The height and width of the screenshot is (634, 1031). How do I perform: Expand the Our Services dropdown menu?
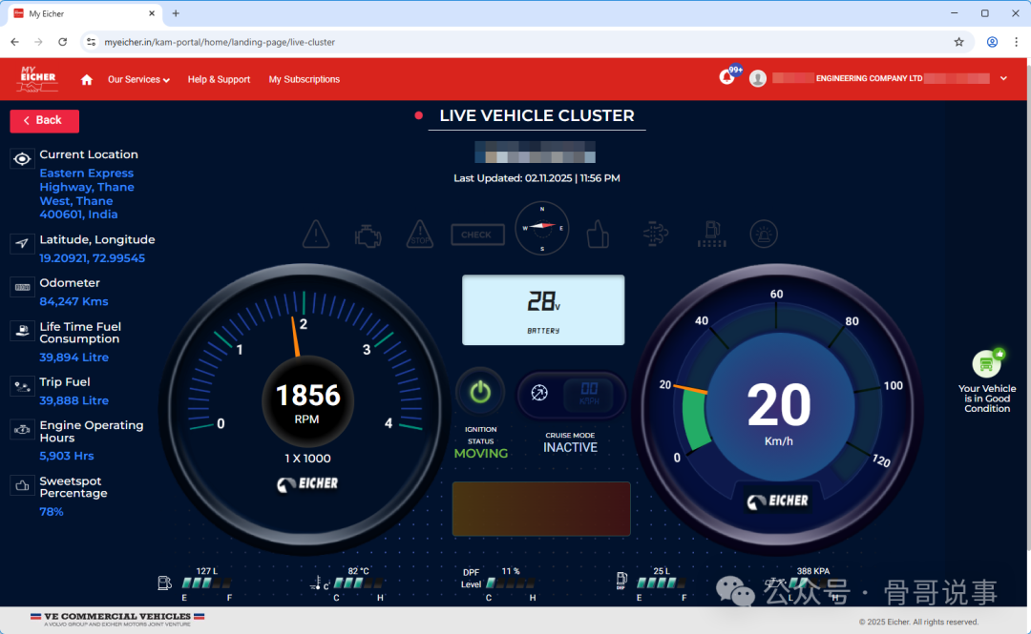(x=138, y=79)
